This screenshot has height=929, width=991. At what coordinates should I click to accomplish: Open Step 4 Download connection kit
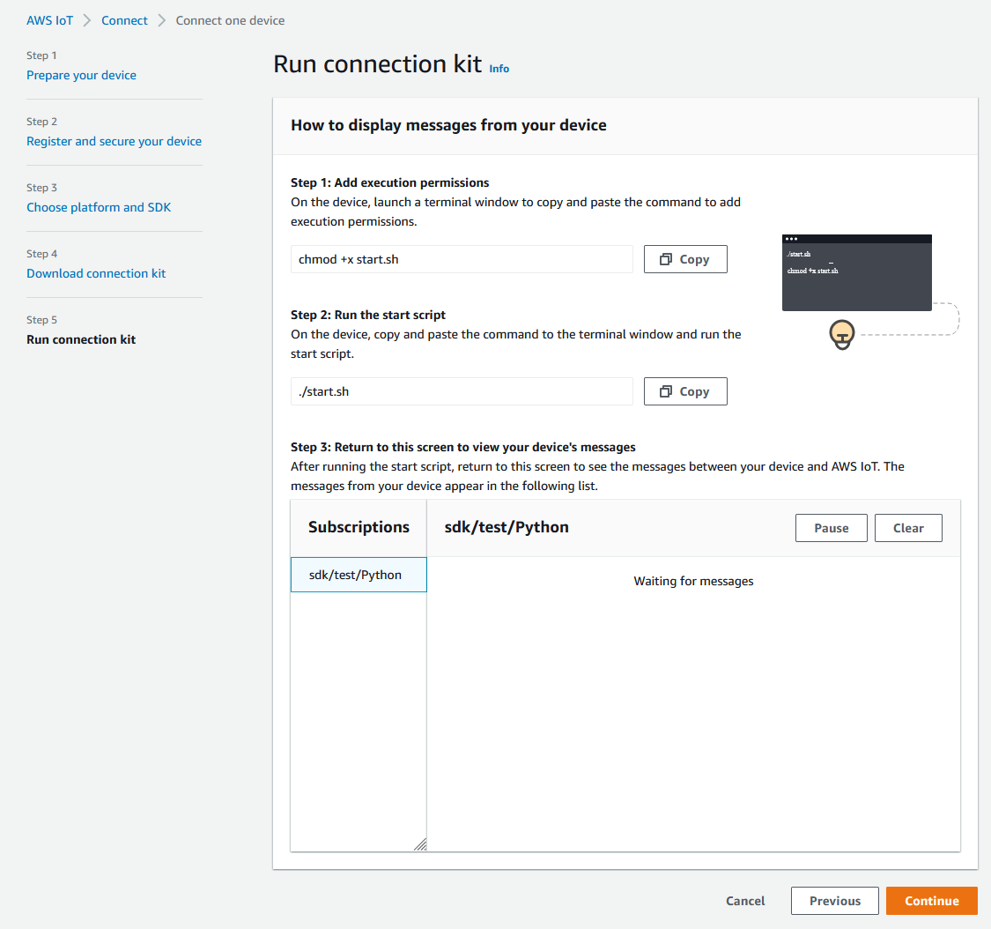(96, 273)
